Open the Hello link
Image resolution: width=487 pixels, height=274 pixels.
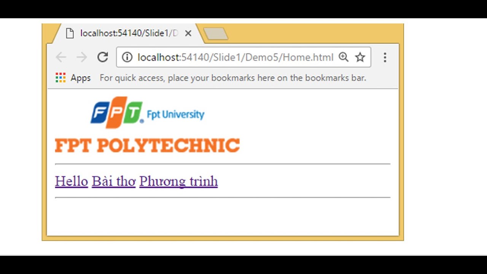coord(72,182)
